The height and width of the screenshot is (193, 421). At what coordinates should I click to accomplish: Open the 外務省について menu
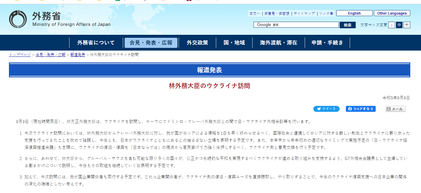[96, 43]
